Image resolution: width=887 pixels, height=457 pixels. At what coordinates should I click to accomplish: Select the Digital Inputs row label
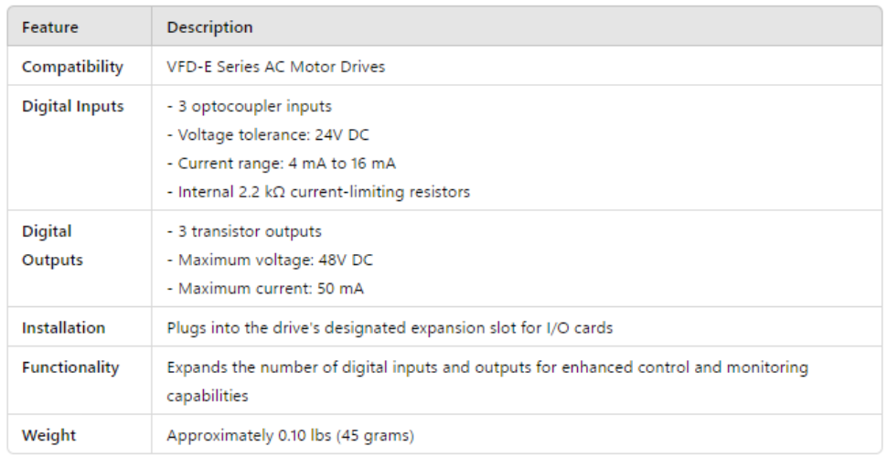pos(72,106)
